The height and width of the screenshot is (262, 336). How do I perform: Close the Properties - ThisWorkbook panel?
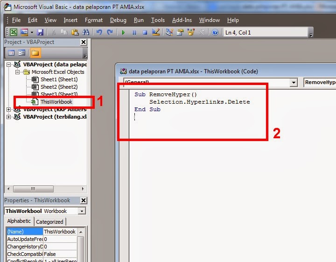point(84,200)
